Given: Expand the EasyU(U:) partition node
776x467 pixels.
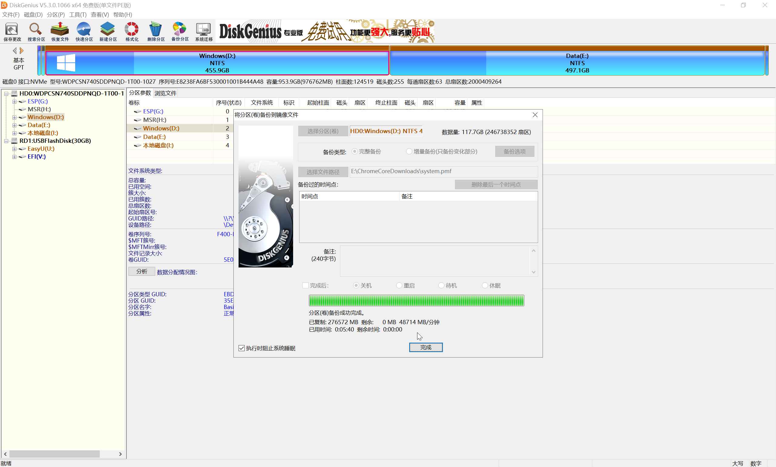Looking at the screenshot, I should click(14, 149).
